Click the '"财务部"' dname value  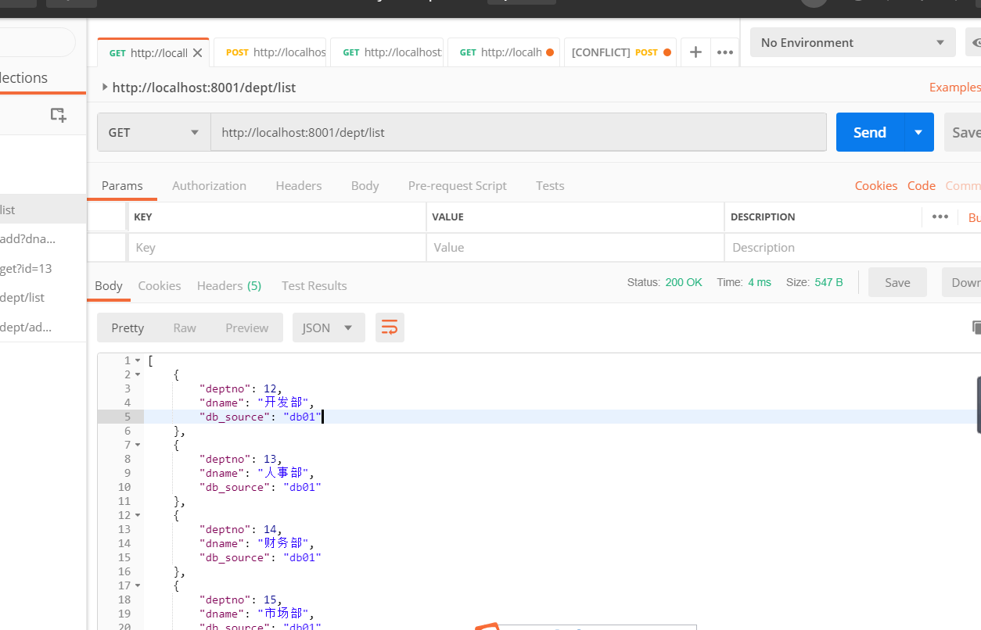(285, 543)
